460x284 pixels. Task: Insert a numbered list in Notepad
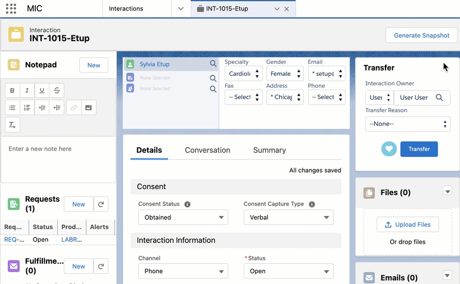point(27,108)
